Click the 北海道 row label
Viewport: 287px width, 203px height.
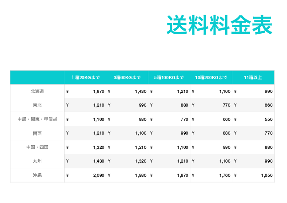click(37, 91)
